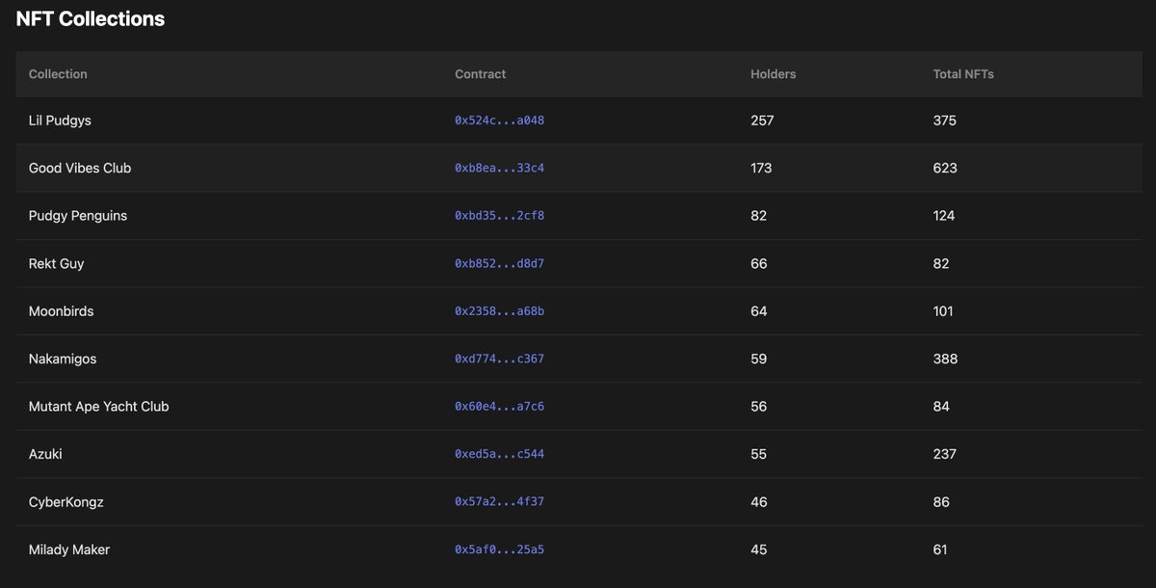Open the Milady Maker contract 0x5af0...25a5
This screenshot has height=588, width=1156.
pyautogui.click(x=500, y=549)
